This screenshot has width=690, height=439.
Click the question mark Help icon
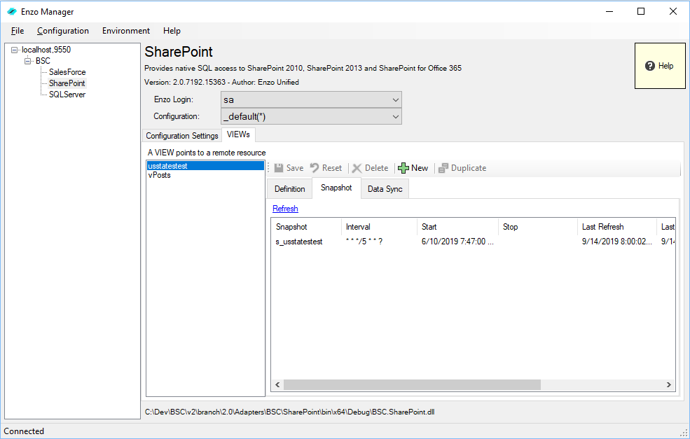click(x=650, y=66)
